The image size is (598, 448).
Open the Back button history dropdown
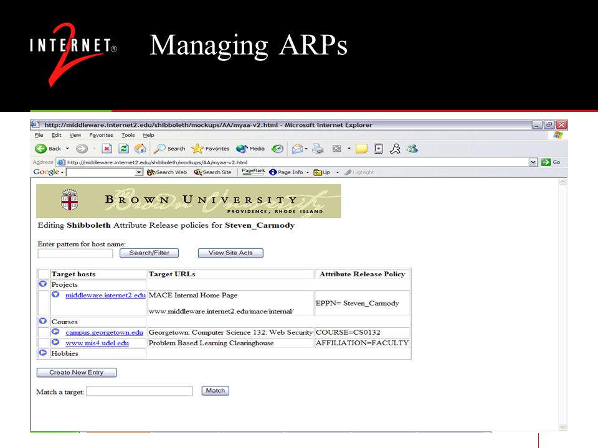[x=67, y=149]
